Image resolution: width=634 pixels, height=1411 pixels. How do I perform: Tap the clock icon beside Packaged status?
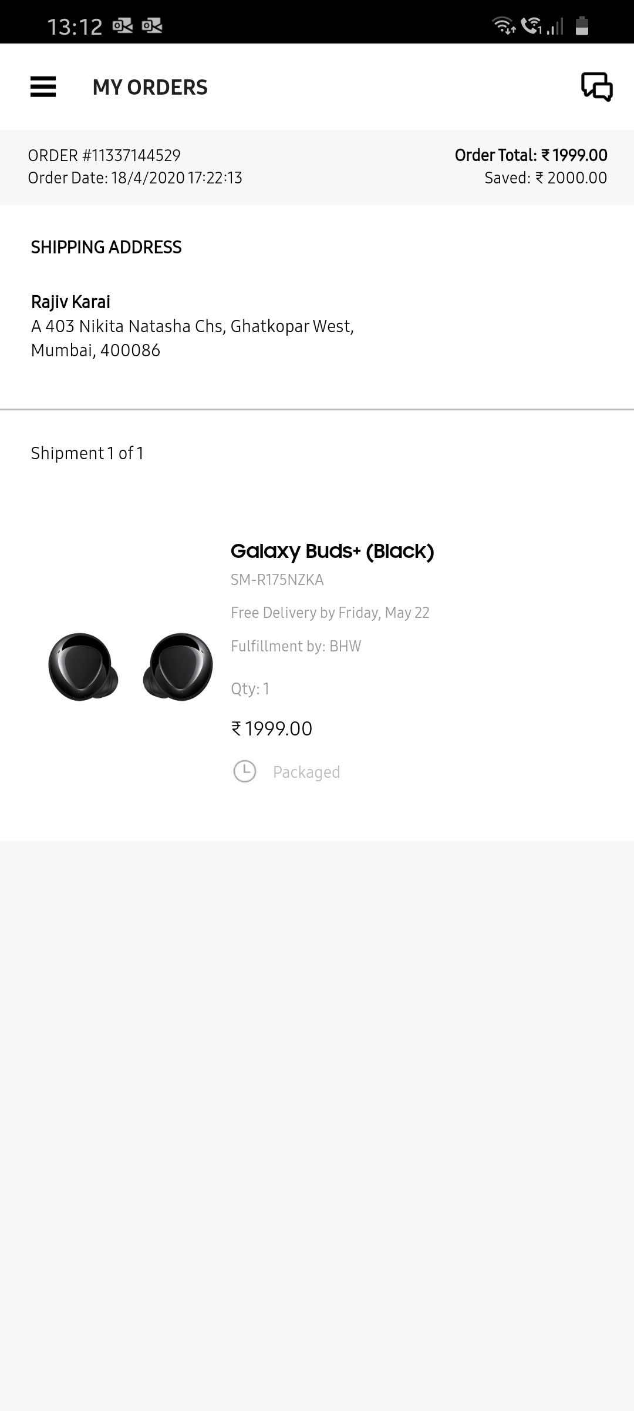click(x=245, y=771)
